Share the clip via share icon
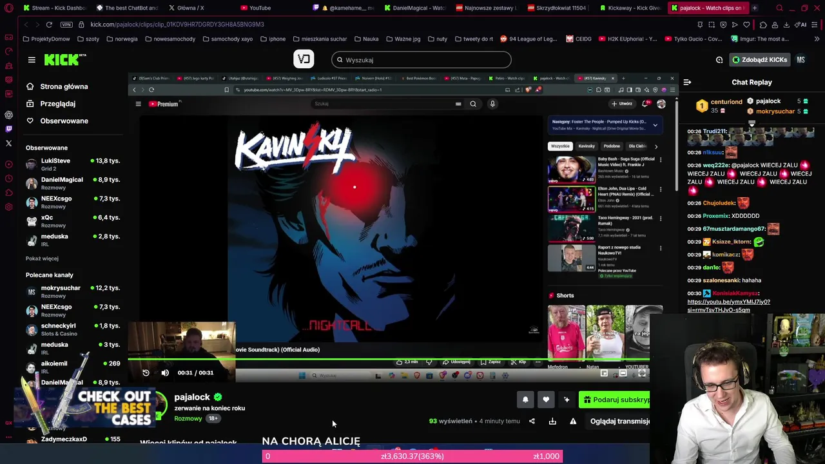 (532, 421)
